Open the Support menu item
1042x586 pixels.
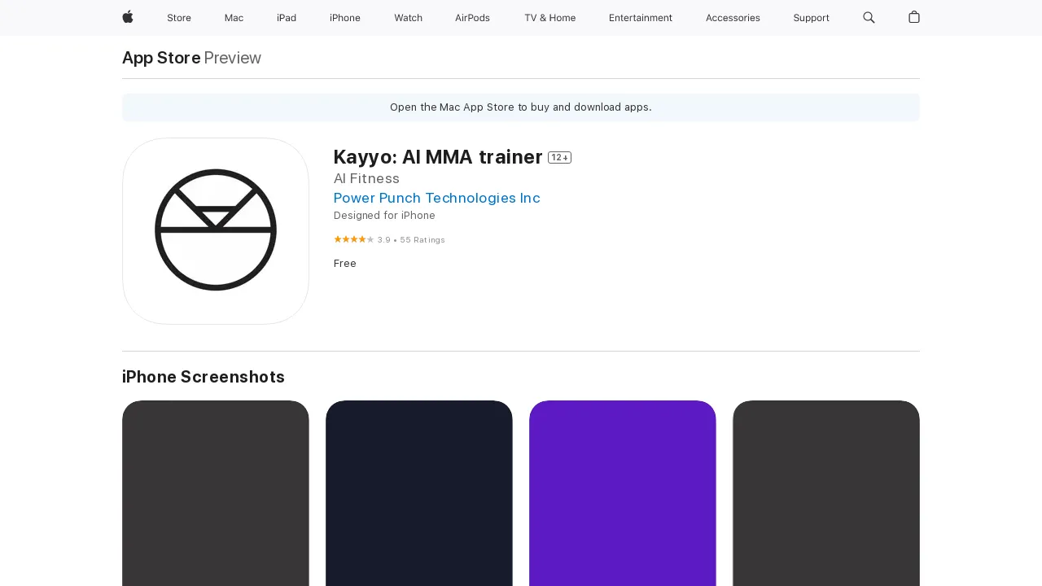point(811,18)
